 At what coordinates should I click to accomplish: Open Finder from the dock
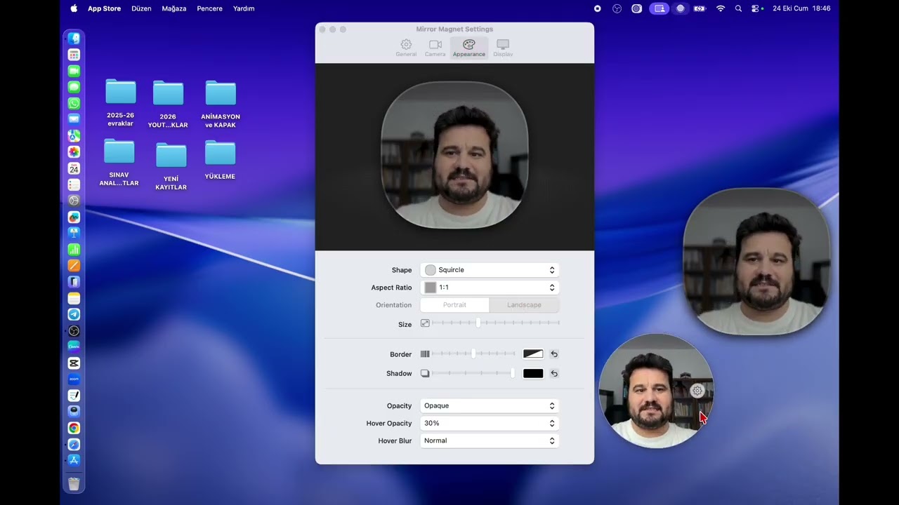coord(74,39)
